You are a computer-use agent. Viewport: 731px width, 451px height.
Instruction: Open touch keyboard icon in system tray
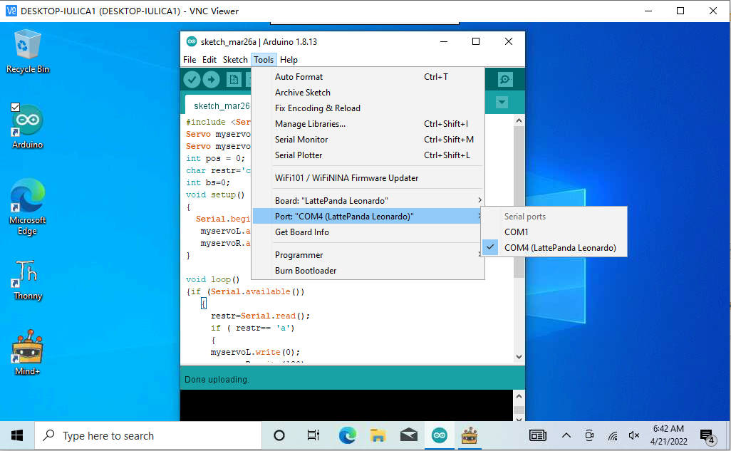537,435
